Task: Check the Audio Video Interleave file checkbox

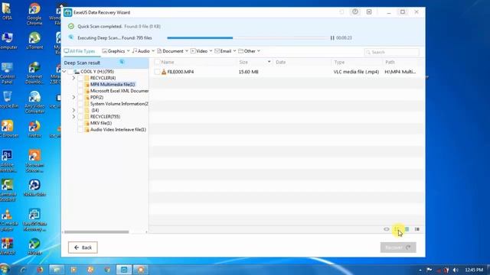Action: [80, 129]
